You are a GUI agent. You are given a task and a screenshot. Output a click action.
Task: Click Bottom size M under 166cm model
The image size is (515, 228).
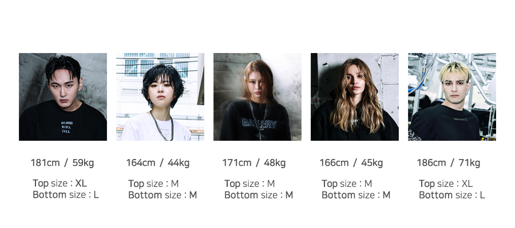pyautogui.click(x=356, y=195)
